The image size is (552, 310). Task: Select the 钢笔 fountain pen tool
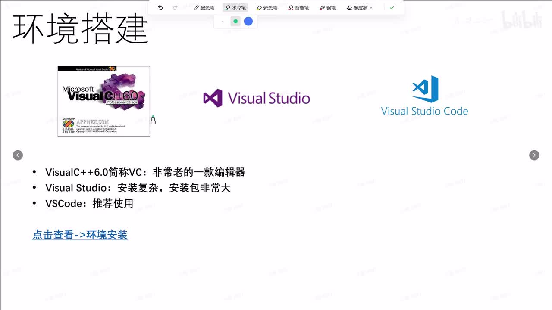pos(328,8)
